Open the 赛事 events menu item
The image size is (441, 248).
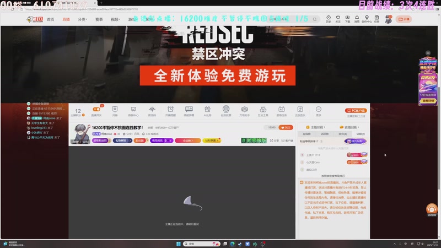99,19
